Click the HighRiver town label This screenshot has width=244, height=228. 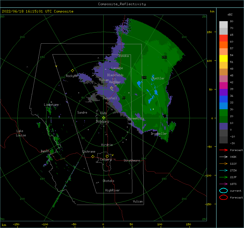pos(113,191)
